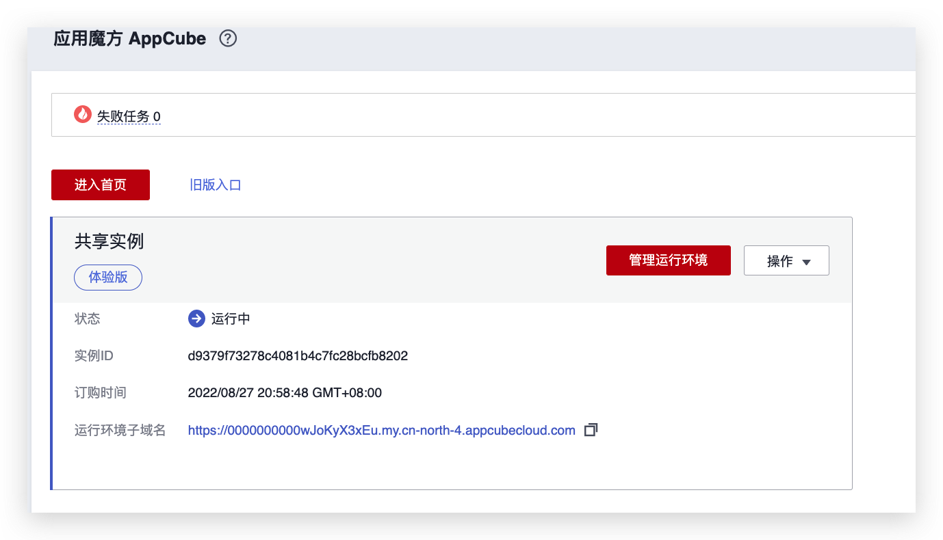This screenshot has width=943, height=540.
Task: Click the 状态 field label
Action: point(88,319)
